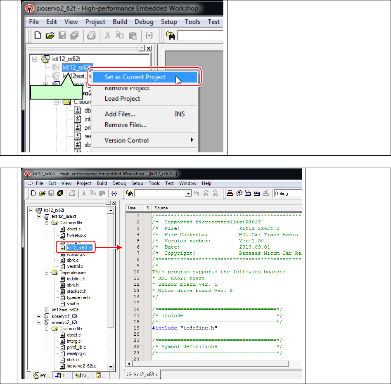Click Find in Files binoculars in kit12_rx62t window
The width and height of the screenshot is (391, 384).
[x=129, y=193]
